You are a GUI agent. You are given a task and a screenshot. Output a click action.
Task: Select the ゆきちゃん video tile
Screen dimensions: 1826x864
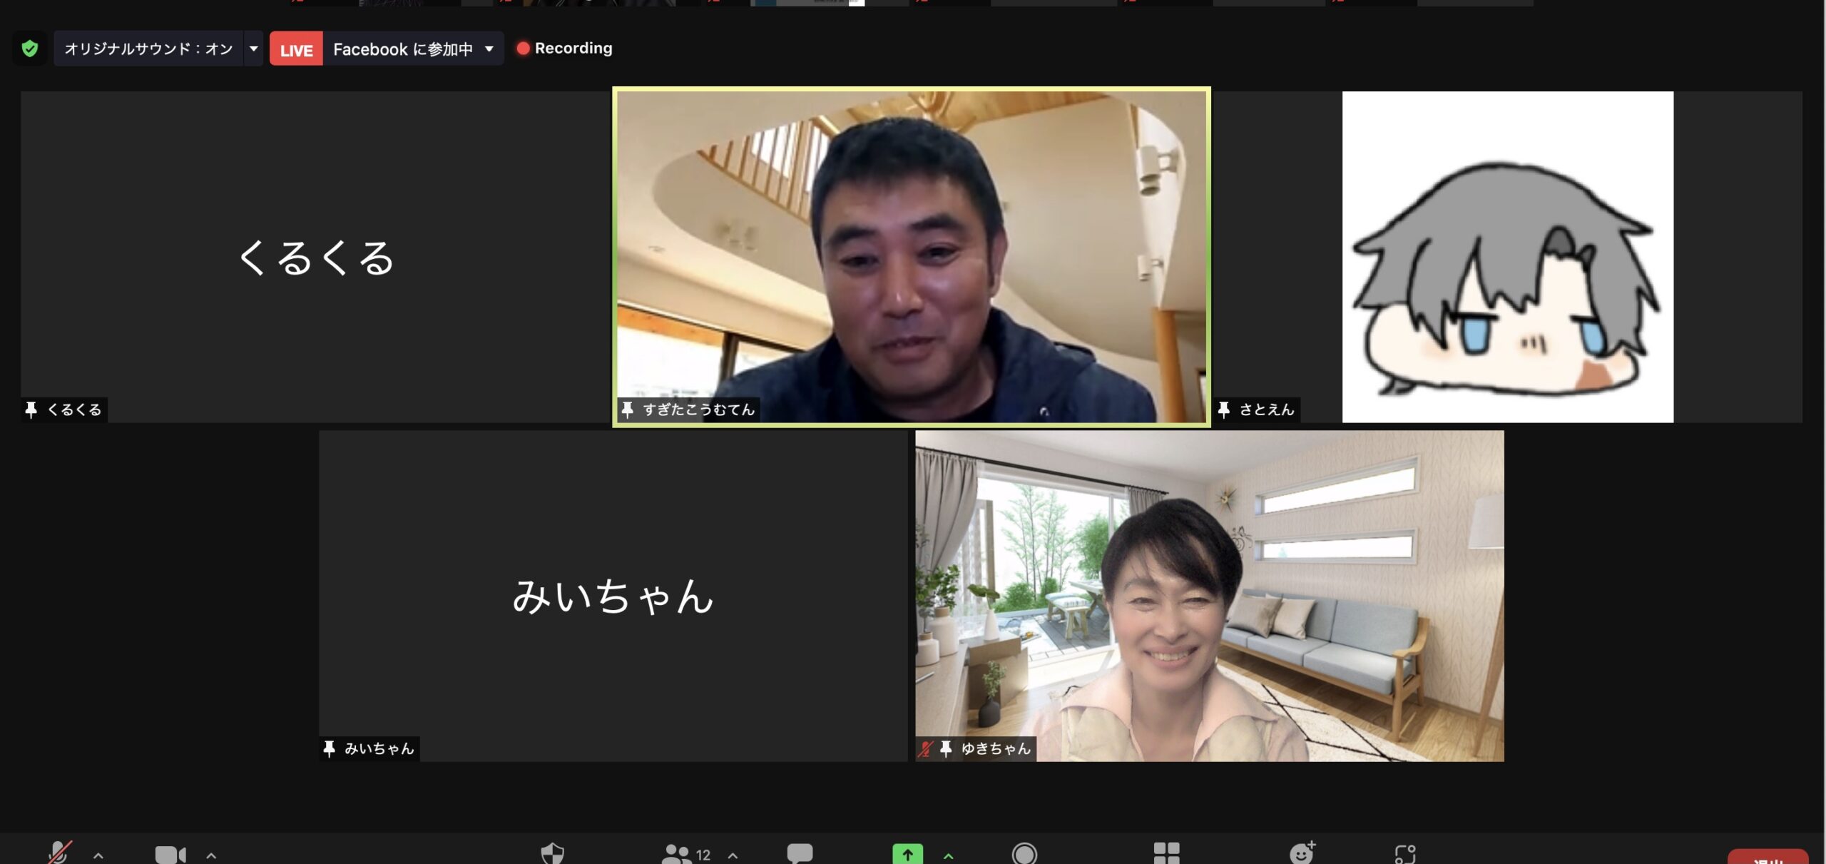pyautogui.click(x=1209, y=595)
